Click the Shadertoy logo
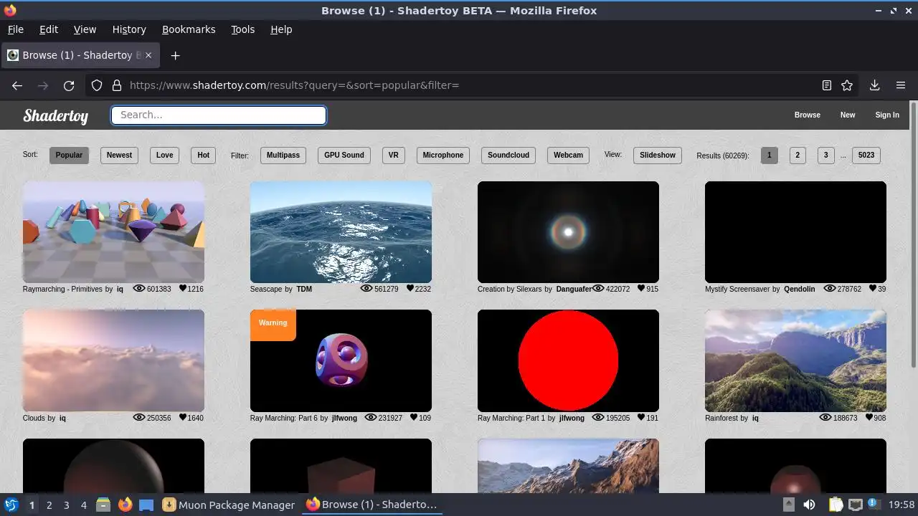 pos(55,115)
